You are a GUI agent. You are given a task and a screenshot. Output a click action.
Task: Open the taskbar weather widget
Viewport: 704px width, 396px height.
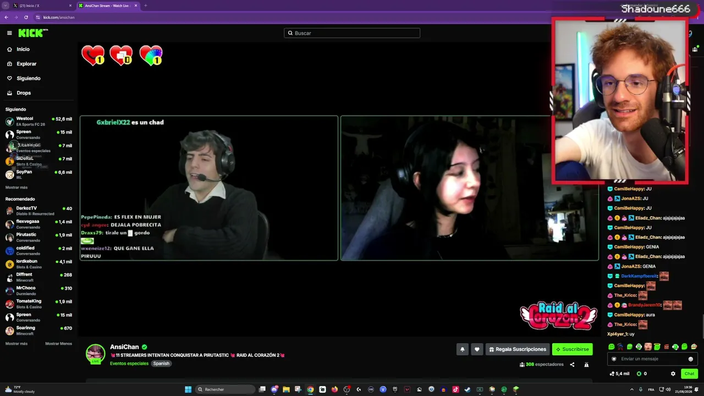(x=19, y=389)
